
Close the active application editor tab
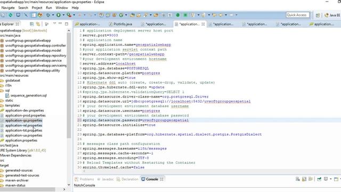tap(203, 24)
